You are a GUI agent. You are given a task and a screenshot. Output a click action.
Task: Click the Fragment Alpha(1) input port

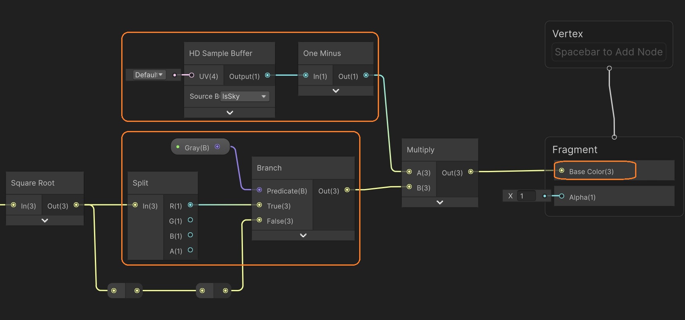[x=561, y=196]
